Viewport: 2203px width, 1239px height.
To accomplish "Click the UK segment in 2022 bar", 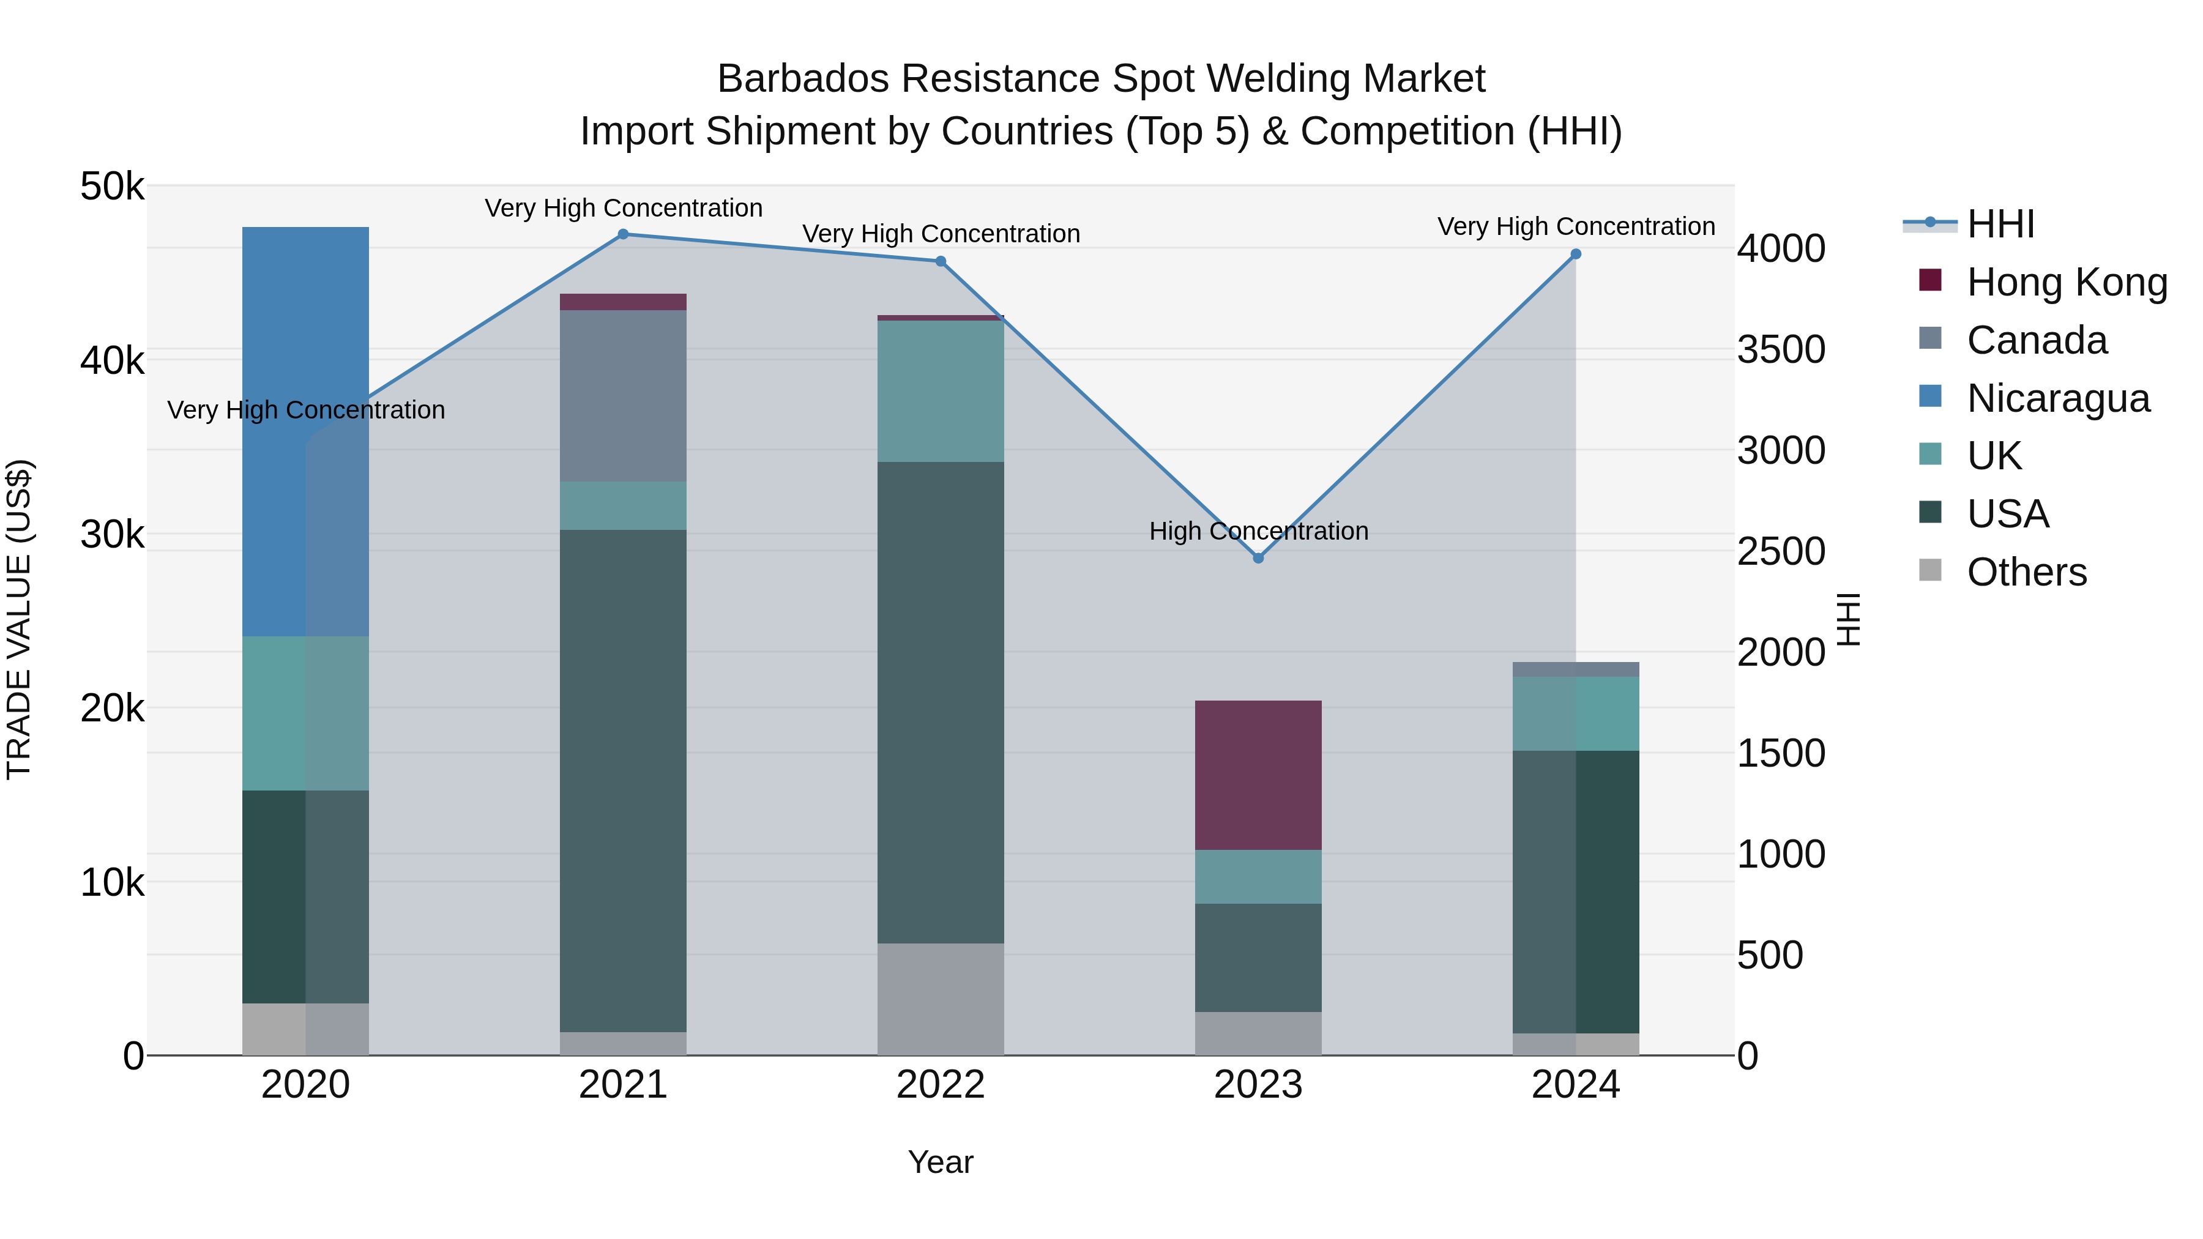I will (941, 392).
